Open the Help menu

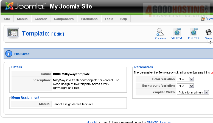pos(124,19)
